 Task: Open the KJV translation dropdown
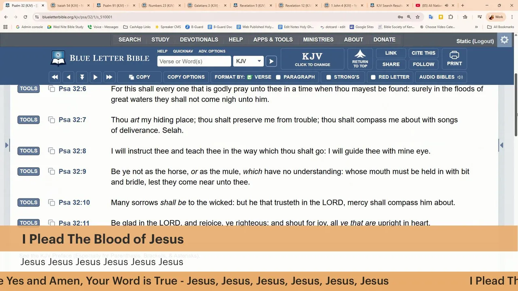tap(248, 61)
